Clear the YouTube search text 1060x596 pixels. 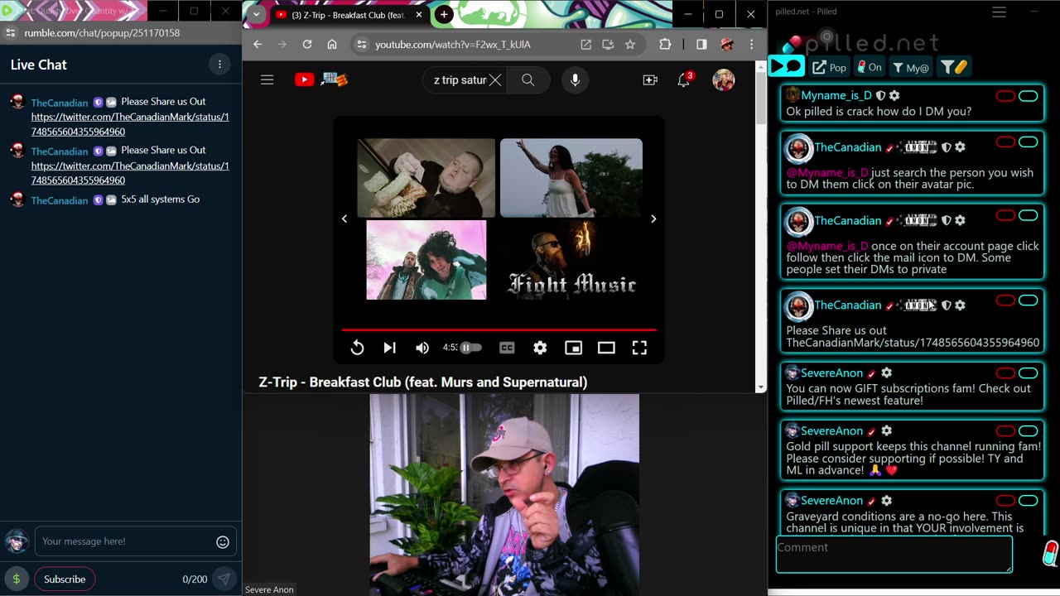click(x=494, y=79)
